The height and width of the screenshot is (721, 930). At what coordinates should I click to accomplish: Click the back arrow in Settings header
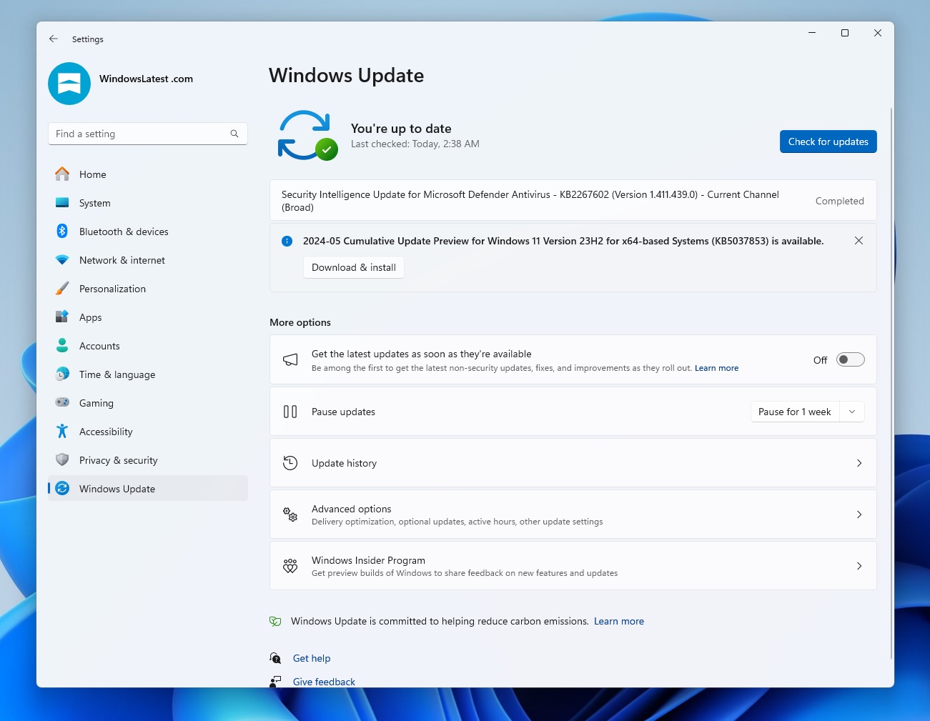pos(54,39)
